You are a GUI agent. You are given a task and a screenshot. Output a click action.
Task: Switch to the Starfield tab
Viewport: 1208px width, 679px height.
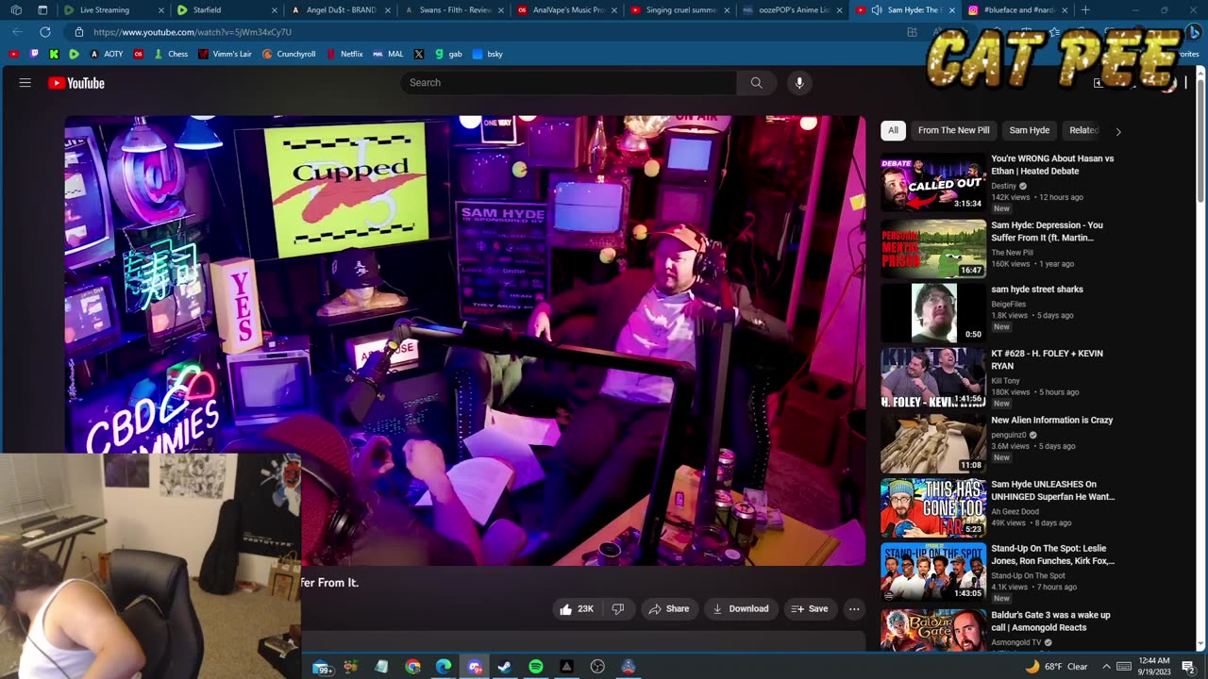225,10
